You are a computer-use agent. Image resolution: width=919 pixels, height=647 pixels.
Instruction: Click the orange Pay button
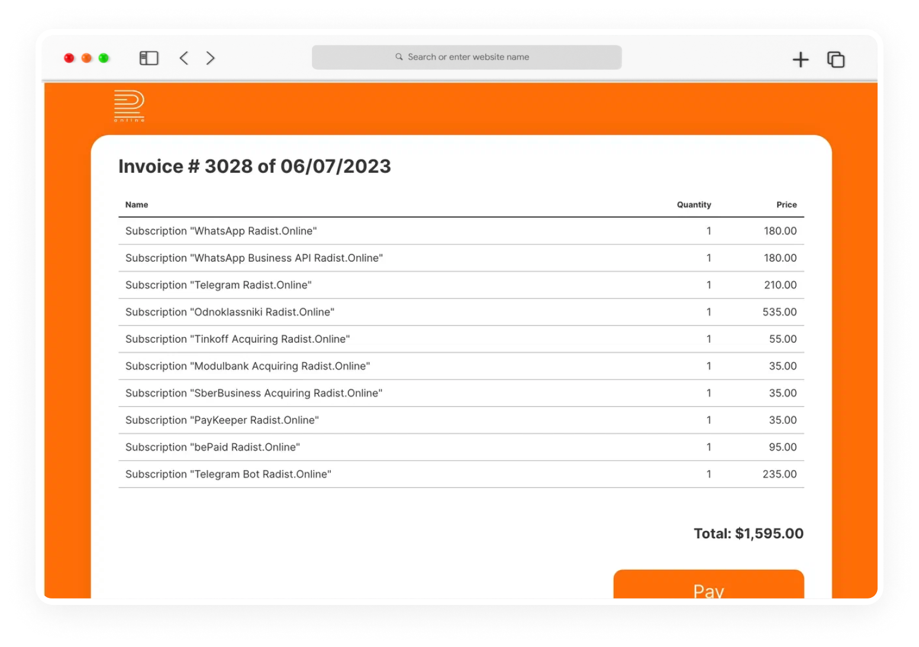click(708, 584)
